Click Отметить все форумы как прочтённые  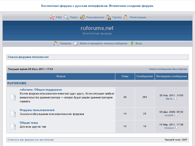click(31, 140)
